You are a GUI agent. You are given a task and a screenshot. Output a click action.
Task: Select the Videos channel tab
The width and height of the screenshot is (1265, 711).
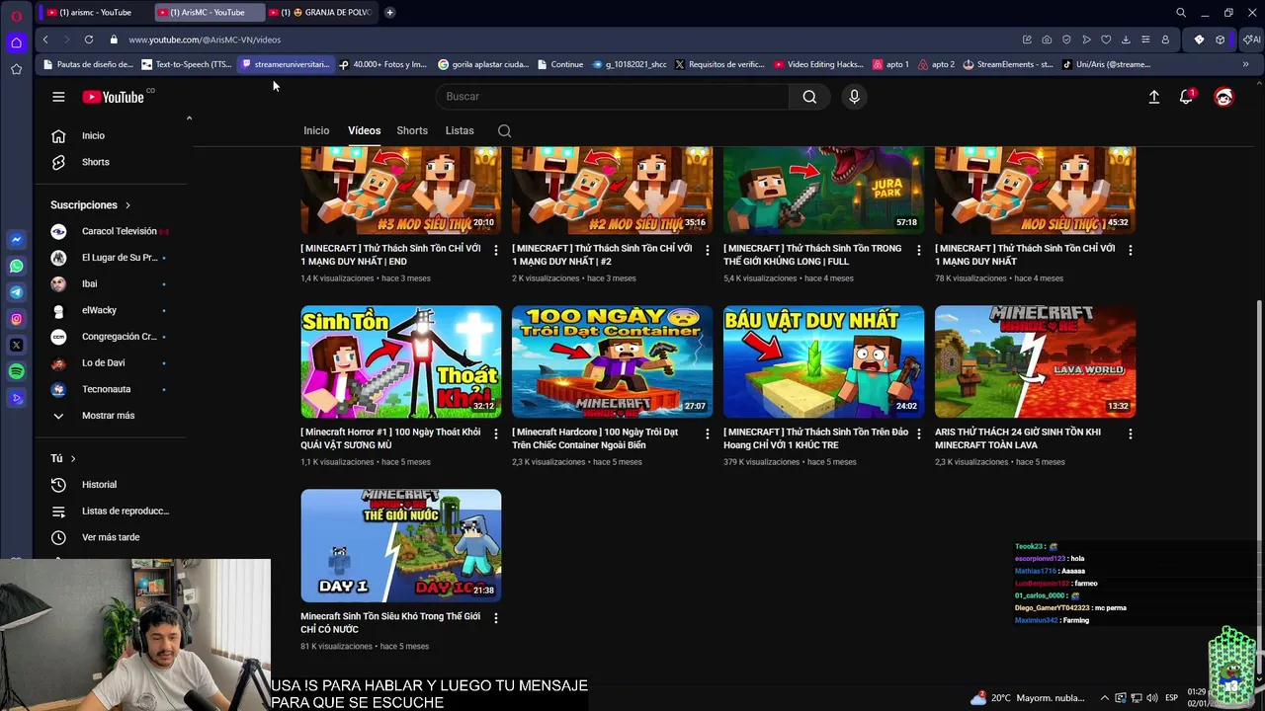(x=364, y=130)
